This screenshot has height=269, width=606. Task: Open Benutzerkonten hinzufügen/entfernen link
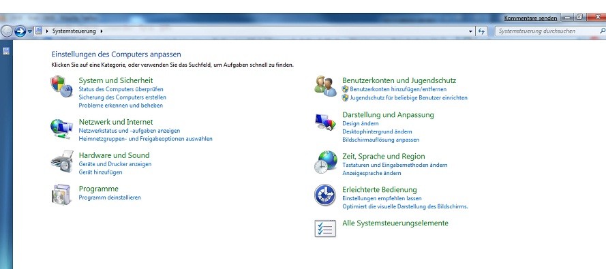click(x=398, y=89)
